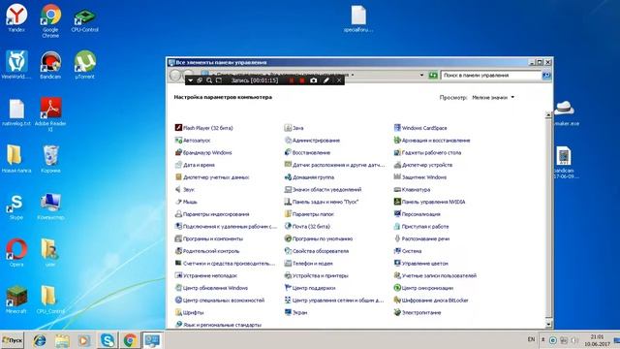Open Центр поддержки item
620x349 pixels.
pyautogui.click(x=310, y=288)
